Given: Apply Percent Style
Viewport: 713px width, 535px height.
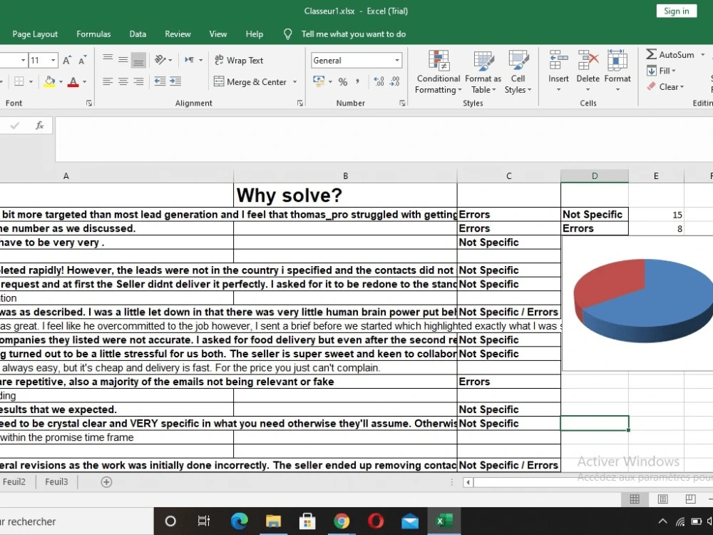Looking at the screenshot, I should tap(343, 82).
